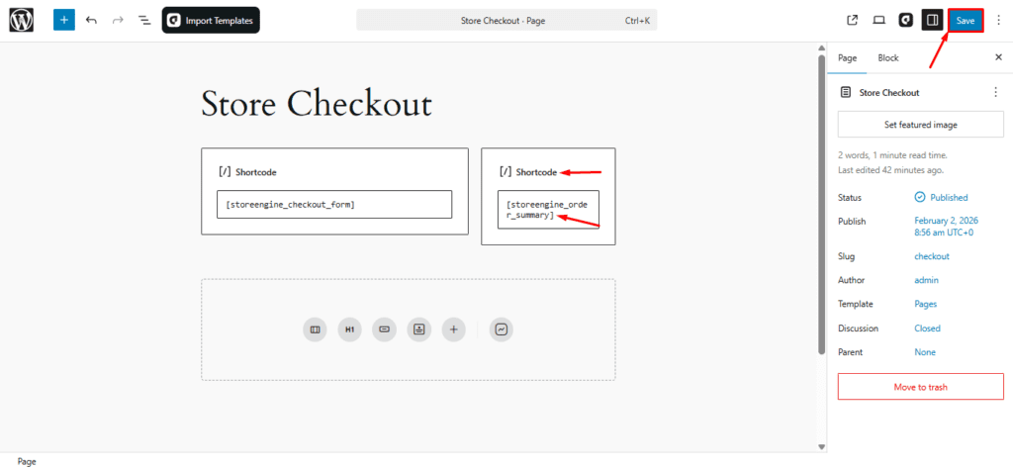
Task: Click Set featured image
Action: pyautogui.click(x=921, y=125)
